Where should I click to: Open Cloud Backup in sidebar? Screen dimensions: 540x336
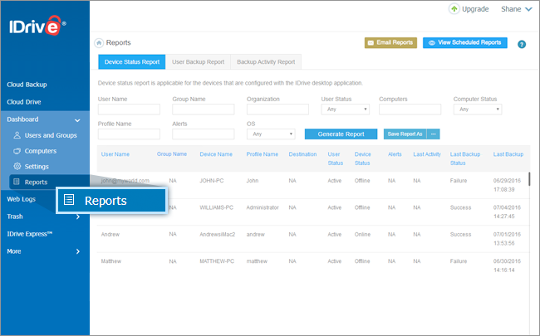coord(27,85)
